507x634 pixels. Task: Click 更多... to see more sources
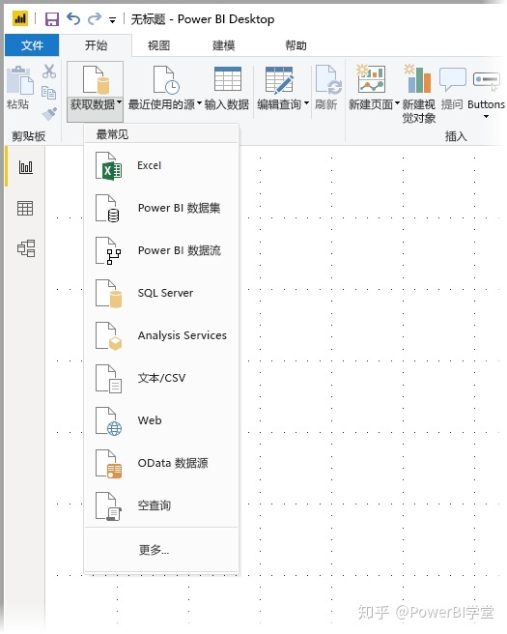click(x=161, y=550)
